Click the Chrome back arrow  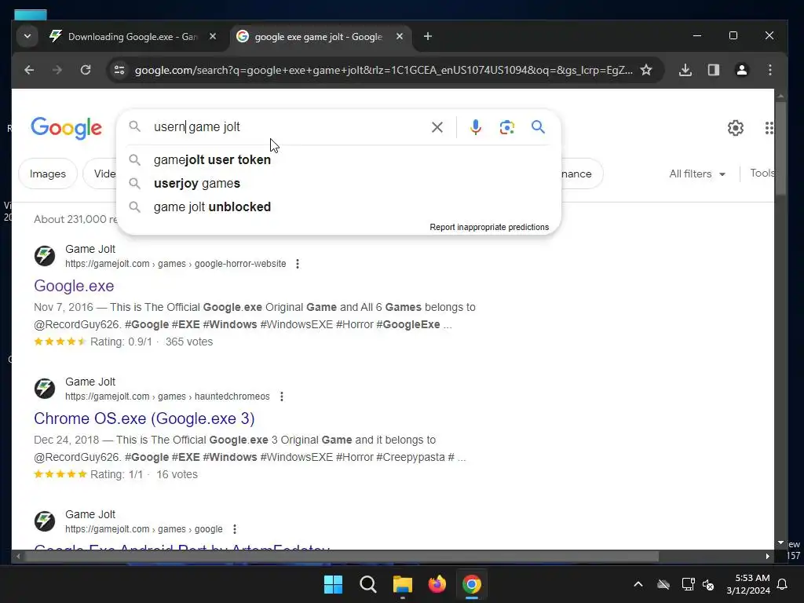click(x=29, y=70)
